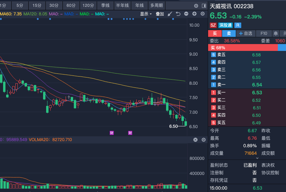
Task: Click the R margin badge
Action: (238, 25)
